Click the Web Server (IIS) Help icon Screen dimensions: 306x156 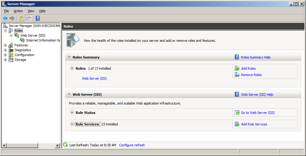237,94
